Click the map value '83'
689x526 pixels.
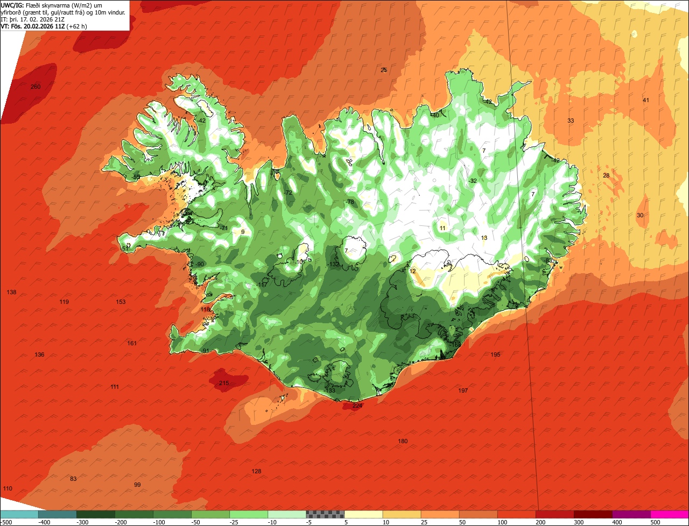pos(73,479)
